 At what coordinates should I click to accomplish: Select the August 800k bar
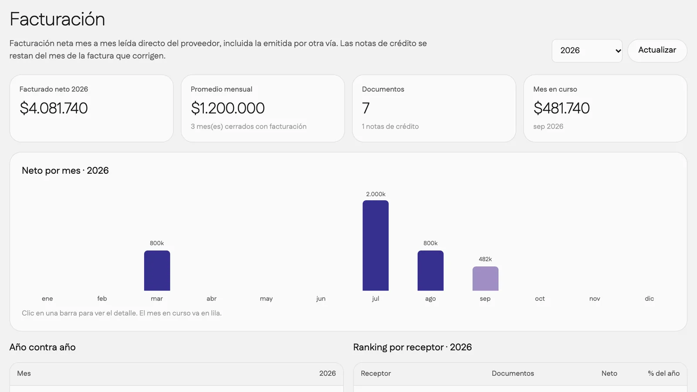click(430, 270)
